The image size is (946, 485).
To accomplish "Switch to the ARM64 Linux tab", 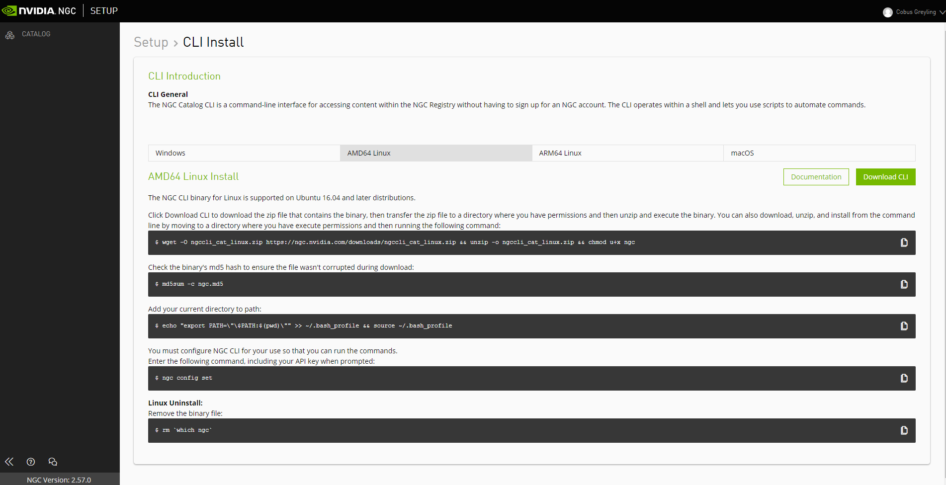I will pos(627,153).
